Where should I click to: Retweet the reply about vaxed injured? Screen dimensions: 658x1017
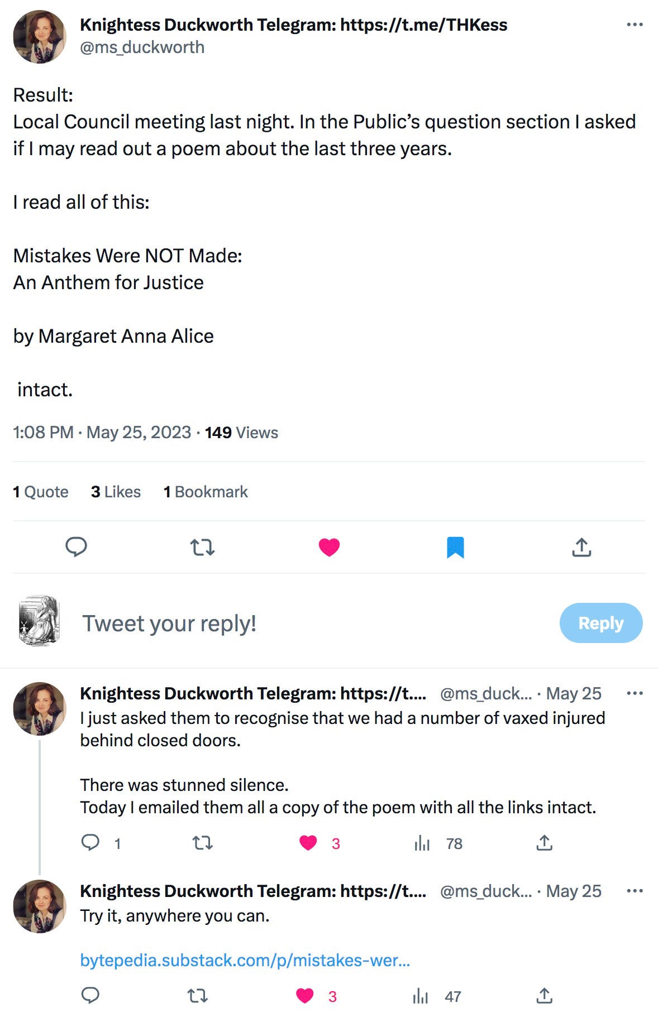coord(203,844)
